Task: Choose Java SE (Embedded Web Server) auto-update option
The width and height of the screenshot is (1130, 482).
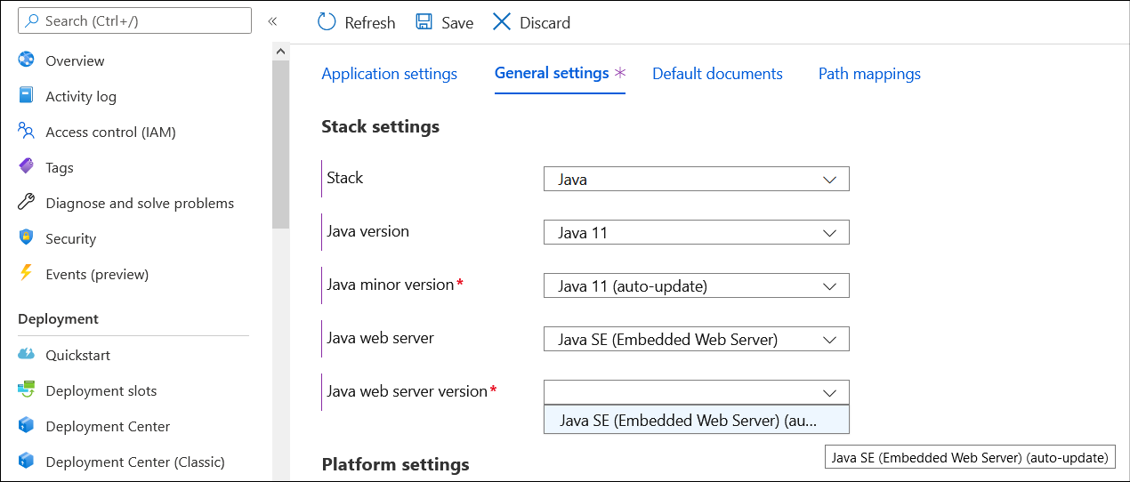Action: (x=688, y=420)
